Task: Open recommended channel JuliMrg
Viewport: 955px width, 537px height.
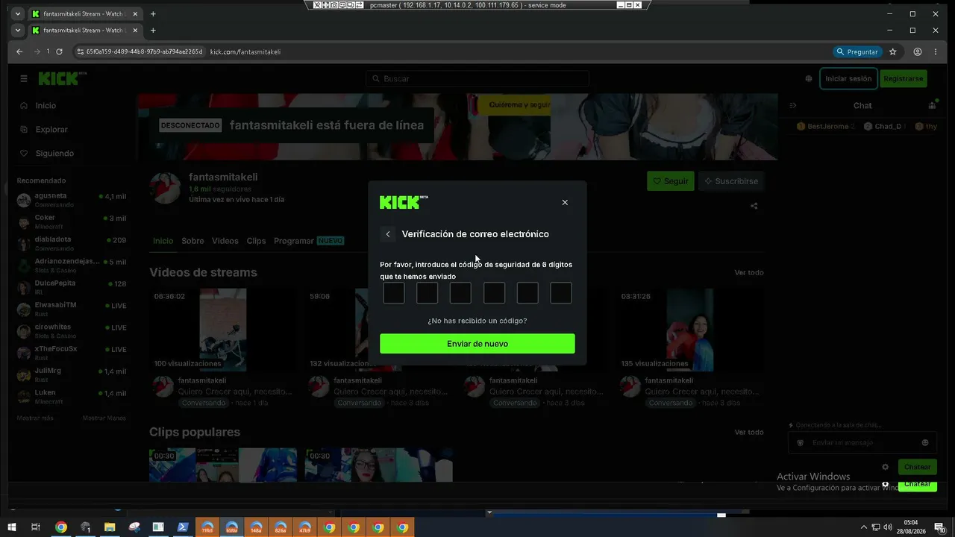Action: (72, 374)
